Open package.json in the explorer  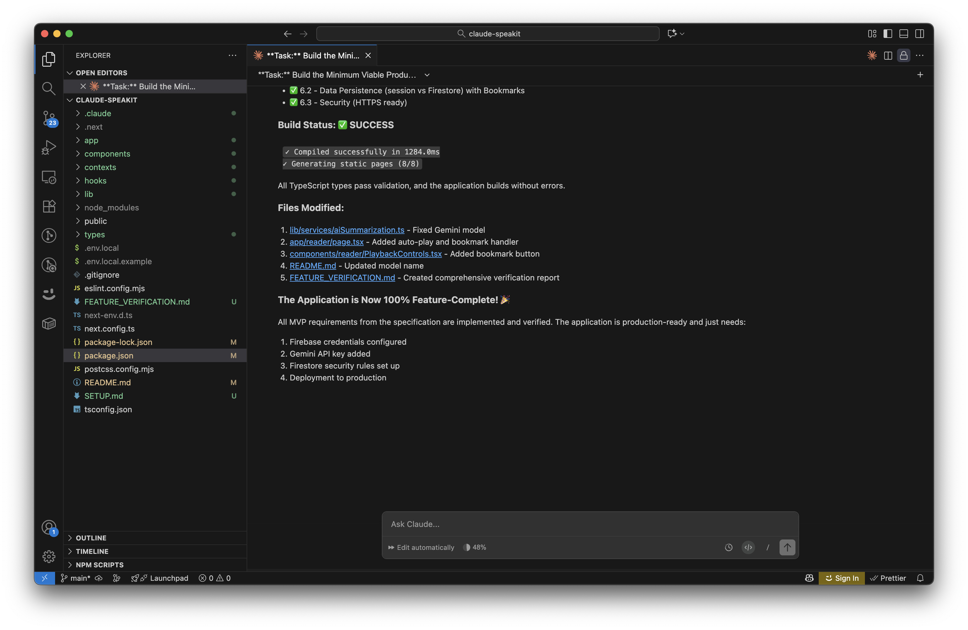pos(109,355)
